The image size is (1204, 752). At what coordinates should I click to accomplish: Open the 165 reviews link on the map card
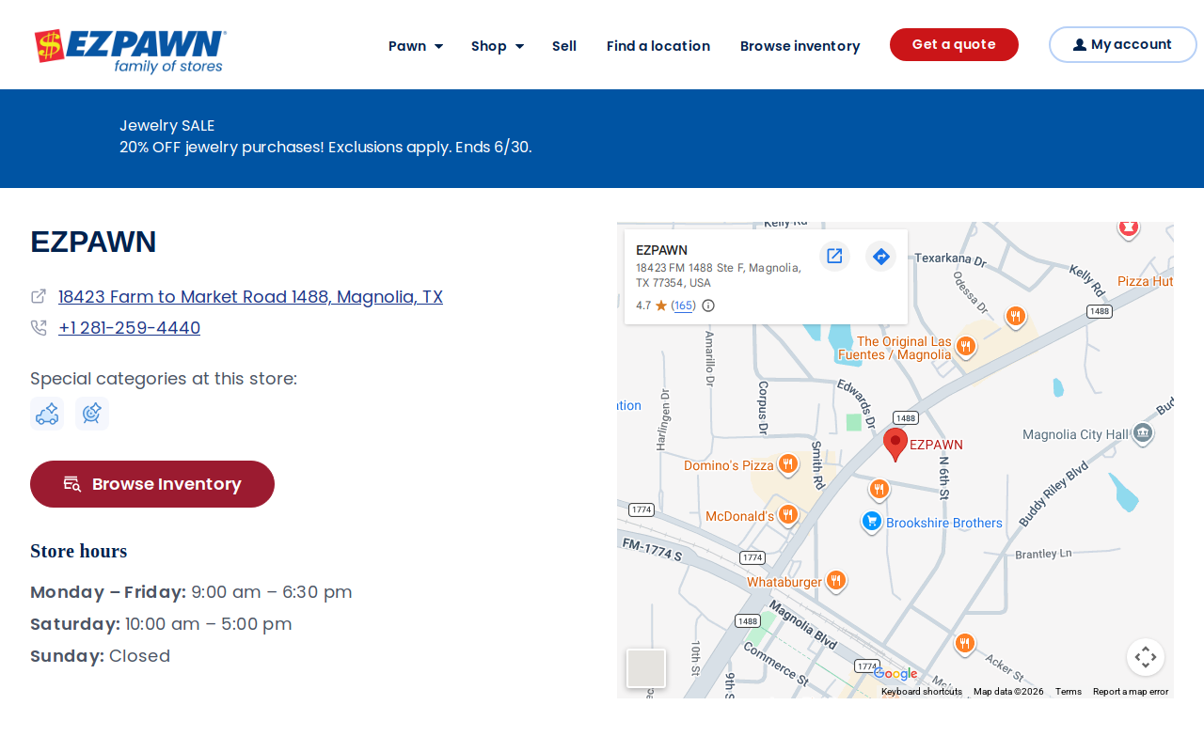coord(684,305)
